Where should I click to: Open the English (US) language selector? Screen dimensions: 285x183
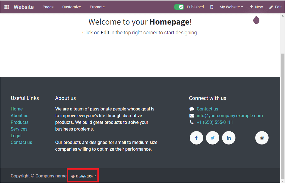click(x=83, y=176)
